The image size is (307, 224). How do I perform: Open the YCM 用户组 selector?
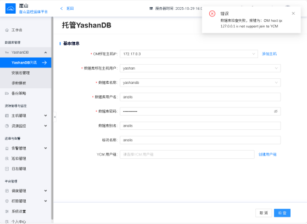187,154
